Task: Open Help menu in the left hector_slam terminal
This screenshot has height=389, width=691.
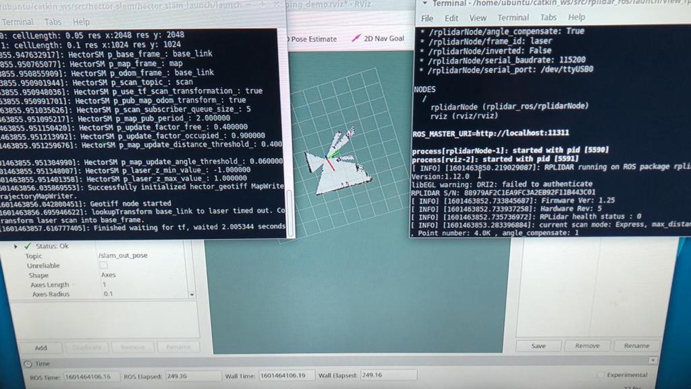Action: [81, 22]
